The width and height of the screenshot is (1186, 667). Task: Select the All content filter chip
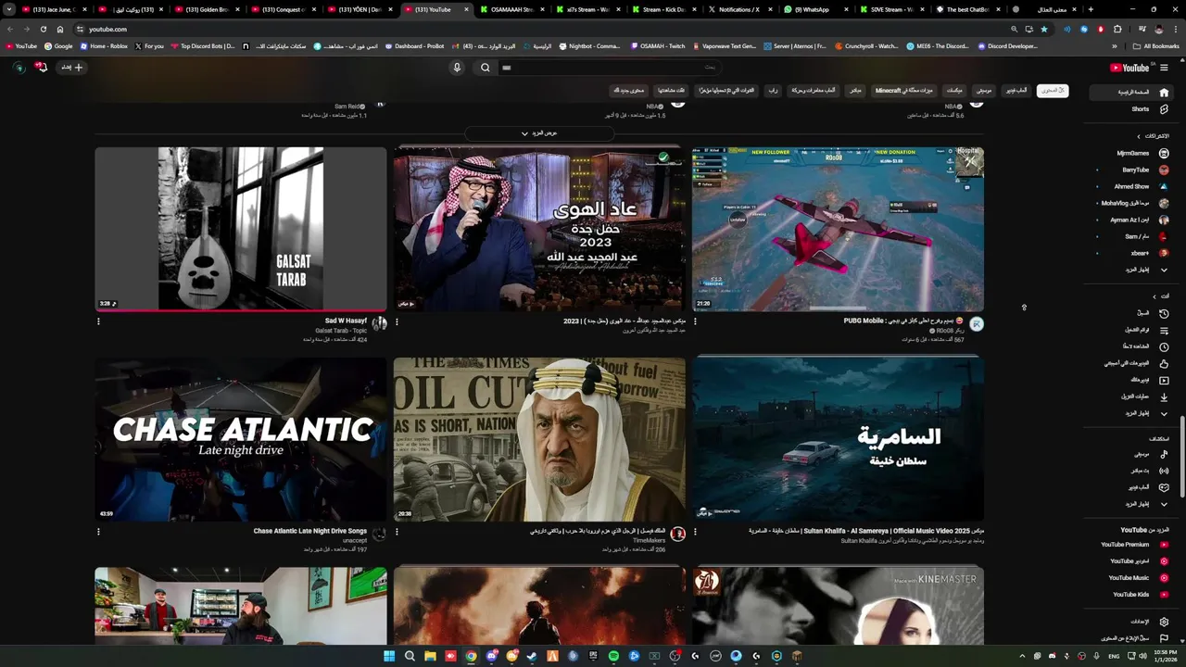pyautogui.click(x=1052, y=91)
